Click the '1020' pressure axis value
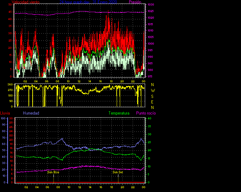The height and width of the screenshot is (192, 241). [151, 18]
